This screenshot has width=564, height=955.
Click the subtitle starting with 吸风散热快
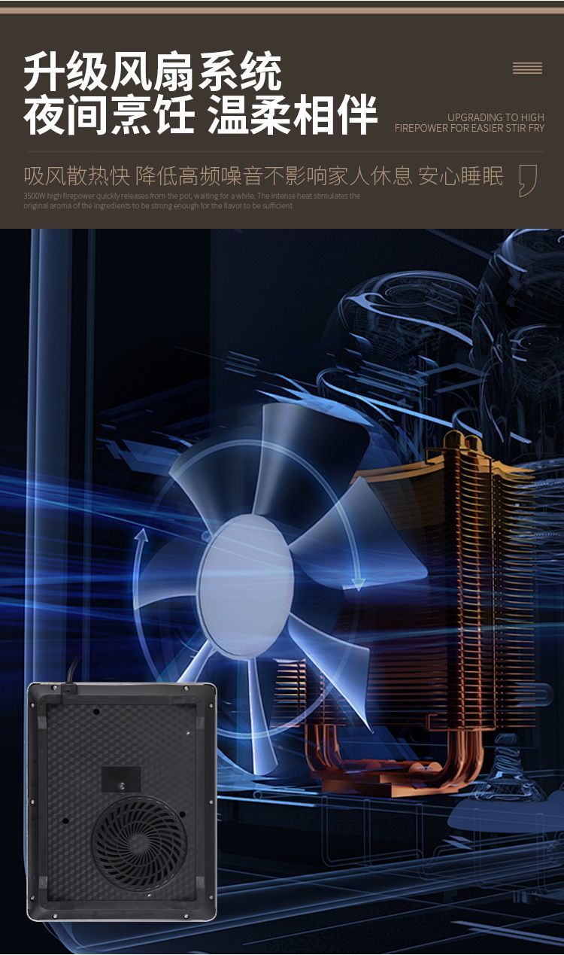pyautogui.click(x=263, y=176)
